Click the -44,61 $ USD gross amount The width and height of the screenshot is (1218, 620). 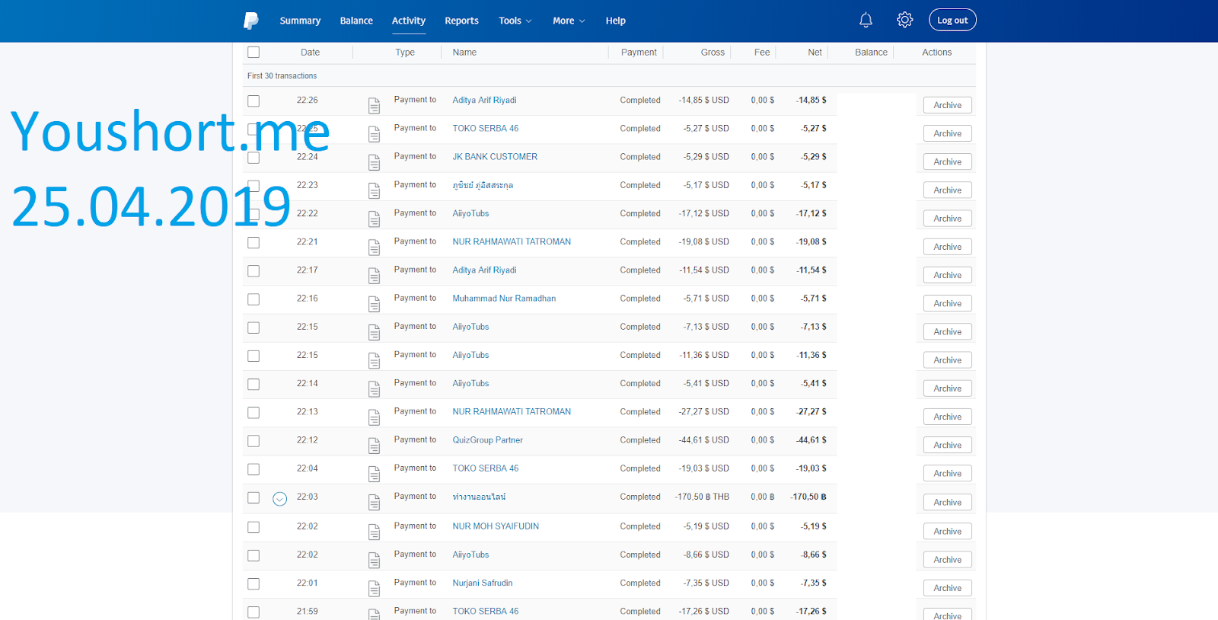[x=704, y=440]
